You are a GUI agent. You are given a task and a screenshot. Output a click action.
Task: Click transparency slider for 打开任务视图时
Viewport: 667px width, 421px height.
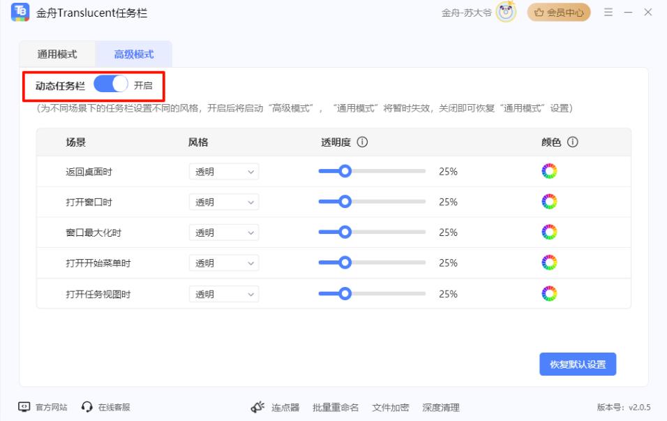(372, 293)
